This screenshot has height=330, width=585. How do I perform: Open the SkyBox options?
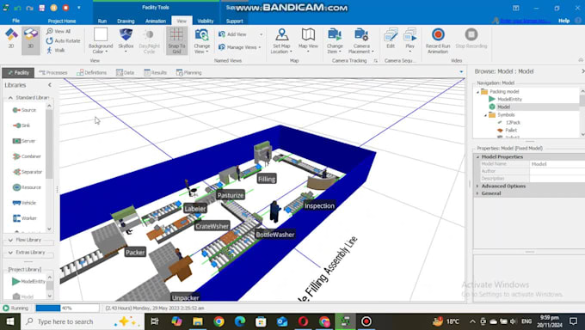coord(126,40)
